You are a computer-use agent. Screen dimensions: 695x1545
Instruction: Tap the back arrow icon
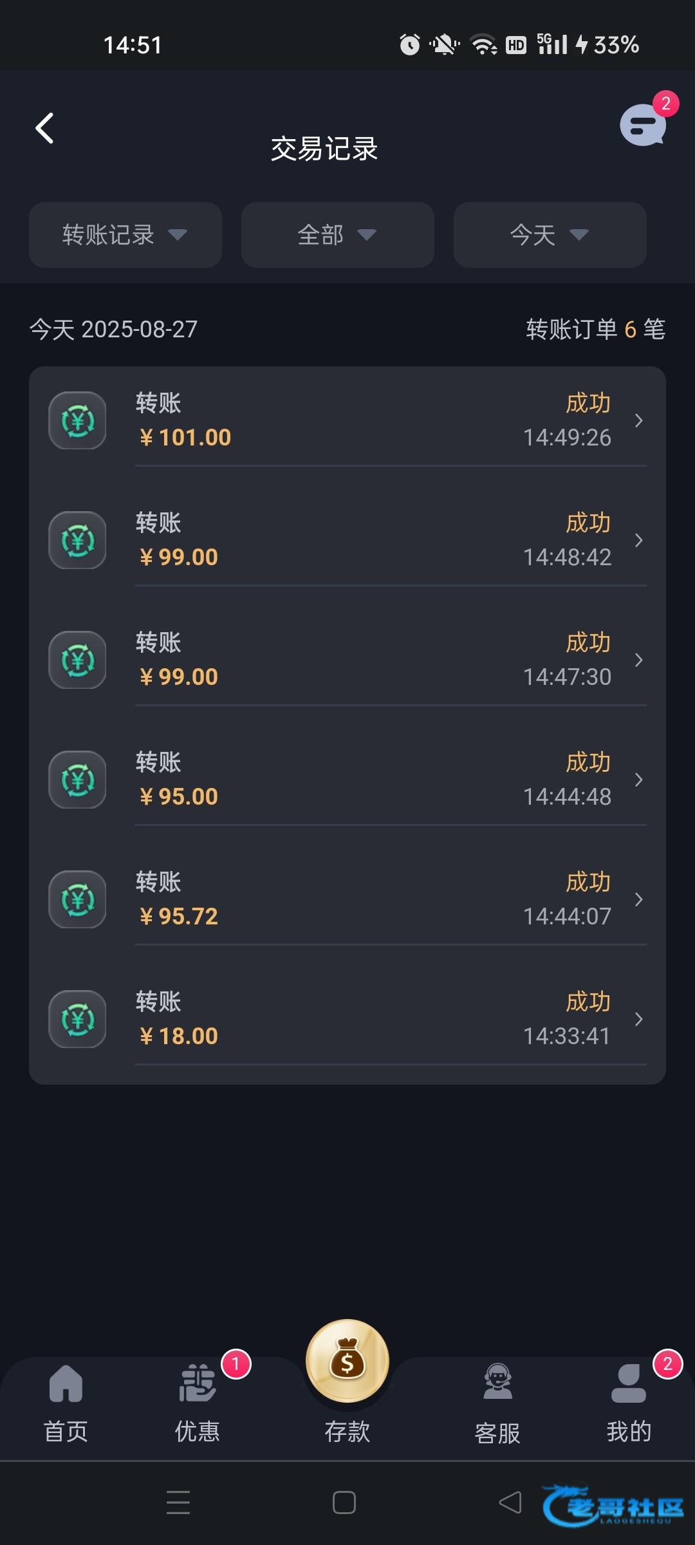(x=44, y=128)
